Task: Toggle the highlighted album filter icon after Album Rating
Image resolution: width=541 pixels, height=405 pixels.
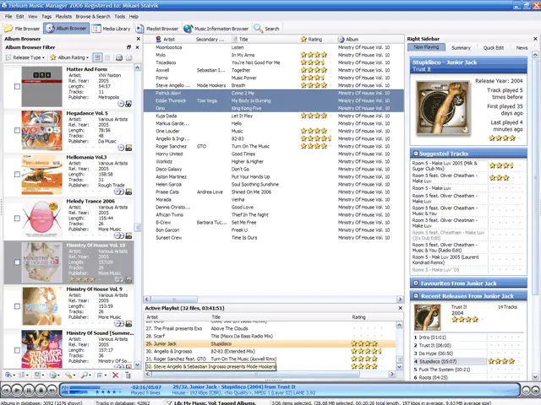Action: tap(97, 57)
